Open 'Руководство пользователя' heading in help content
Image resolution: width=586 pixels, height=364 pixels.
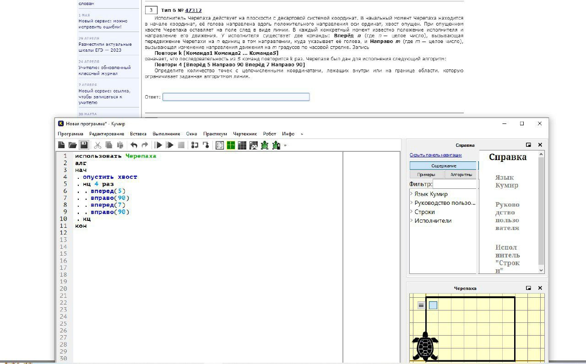click(507, 216)
